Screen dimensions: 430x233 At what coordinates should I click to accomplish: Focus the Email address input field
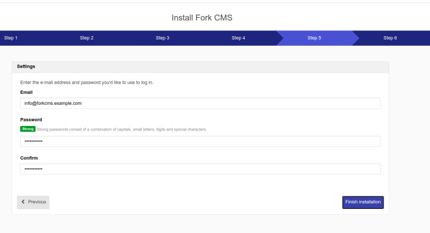(x=200, y=103)
